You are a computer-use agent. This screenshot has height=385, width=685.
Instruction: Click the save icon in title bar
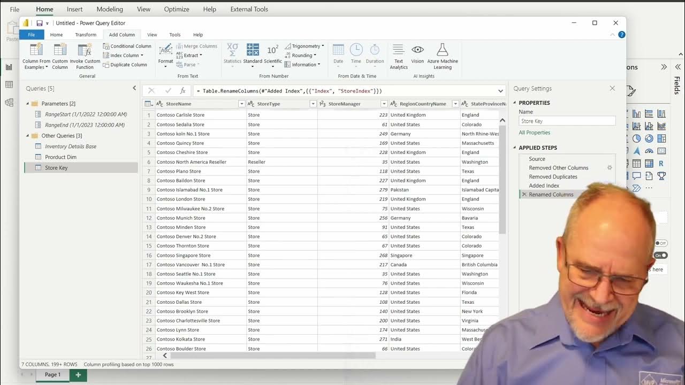pyautogui.click(x=39, y=23)
